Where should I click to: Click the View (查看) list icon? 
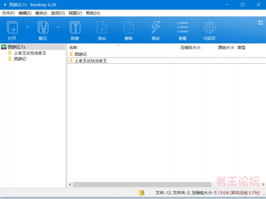pyautogui.click(x=183, y=27)
